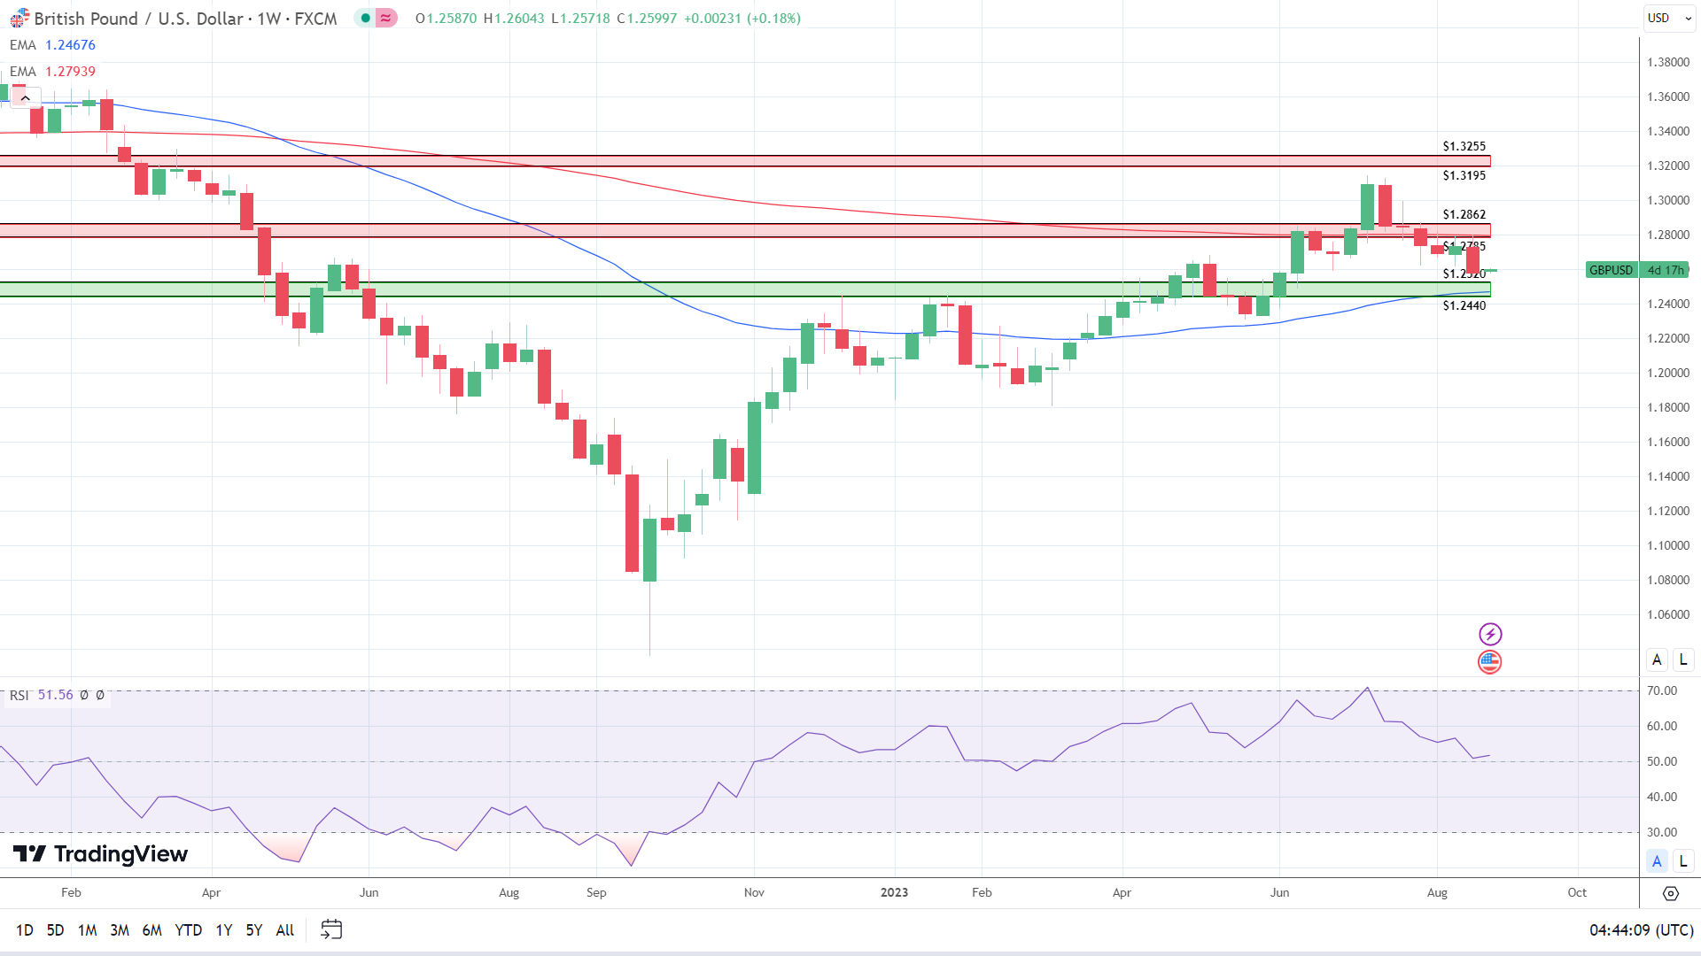Select the All time range
The height and width of the screenshot is (956, 1701).
click(x=285, y=930)
